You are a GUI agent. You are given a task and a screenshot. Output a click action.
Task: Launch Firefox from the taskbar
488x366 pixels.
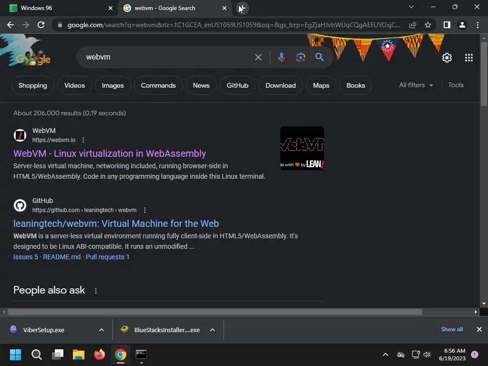pyautogui.click(x=100, y=355)
